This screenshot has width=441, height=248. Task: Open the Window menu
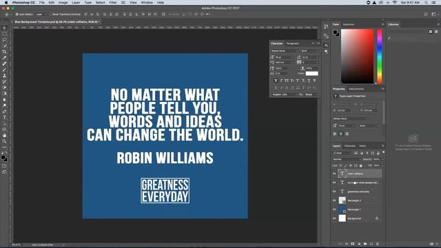(147, 3)
